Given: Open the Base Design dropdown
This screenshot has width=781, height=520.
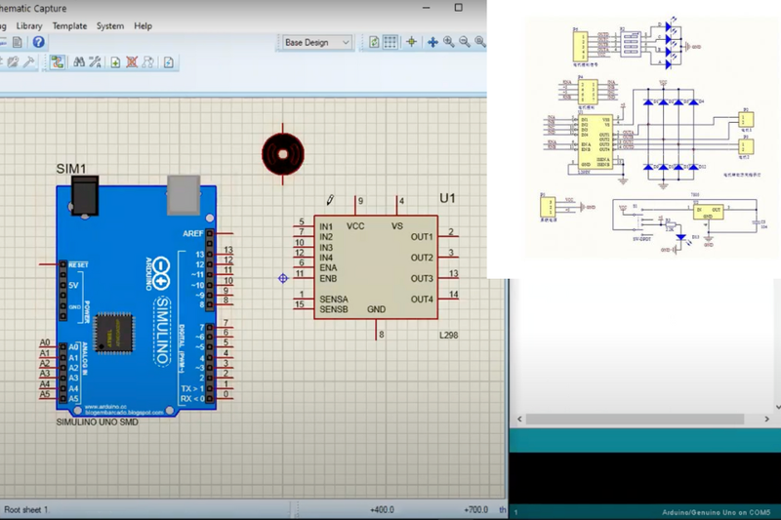Looking at the screenshot, I should pos(317,42).
